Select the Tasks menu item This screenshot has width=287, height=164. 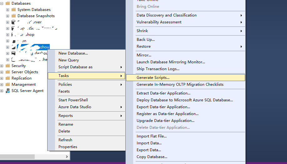click(x=86, y=75)
